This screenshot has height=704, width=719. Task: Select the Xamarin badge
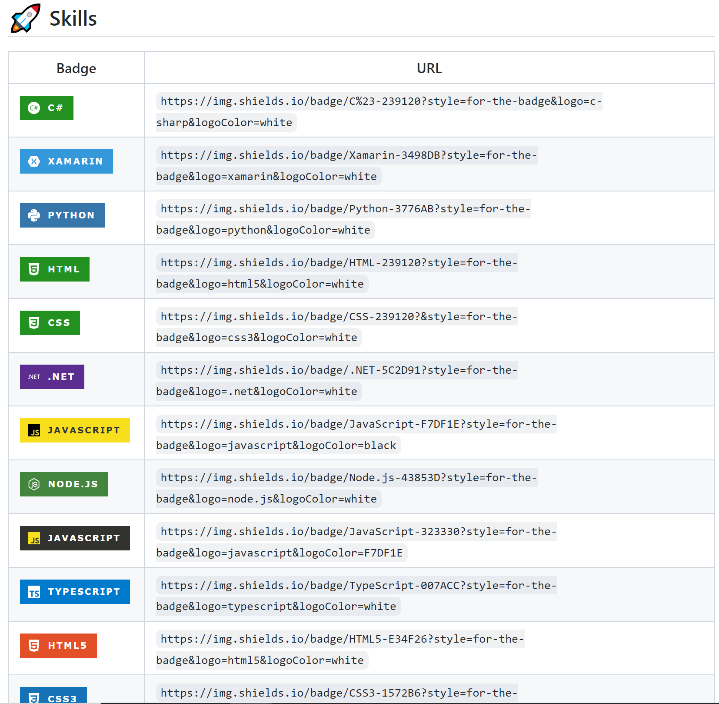point(66,161)
